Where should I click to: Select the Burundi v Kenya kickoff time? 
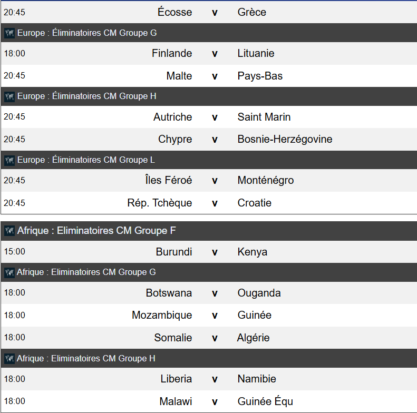(14, 251)
